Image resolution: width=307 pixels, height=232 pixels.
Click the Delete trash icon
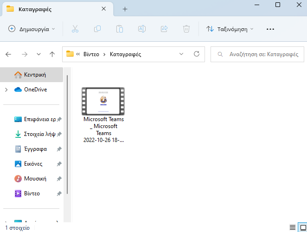coord(186,29)
